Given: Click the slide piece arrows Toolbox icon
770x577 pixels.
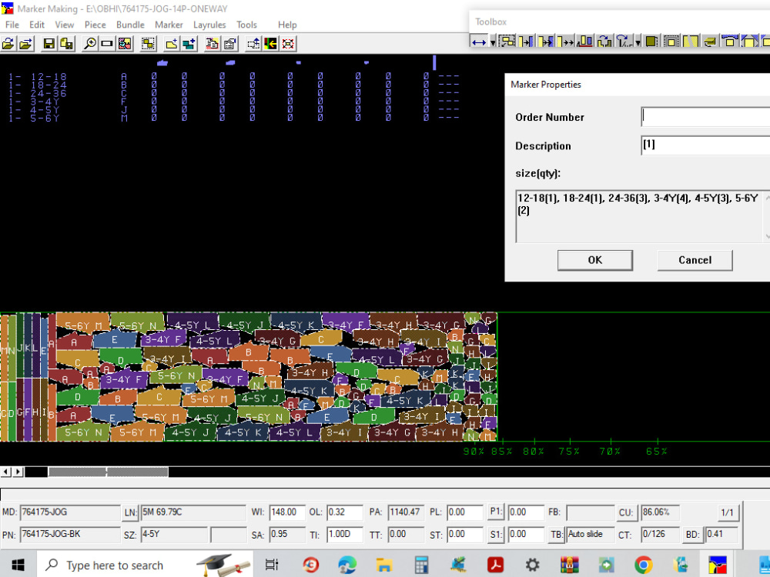Looking at the screenshot, I should pyautogui.click(x=565, y=42).
